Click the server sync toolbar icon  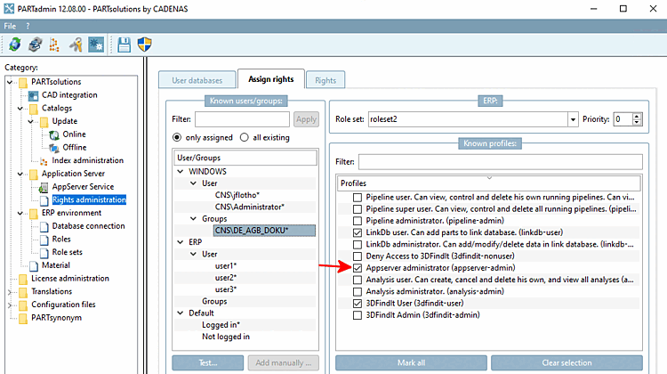[35, 45]
